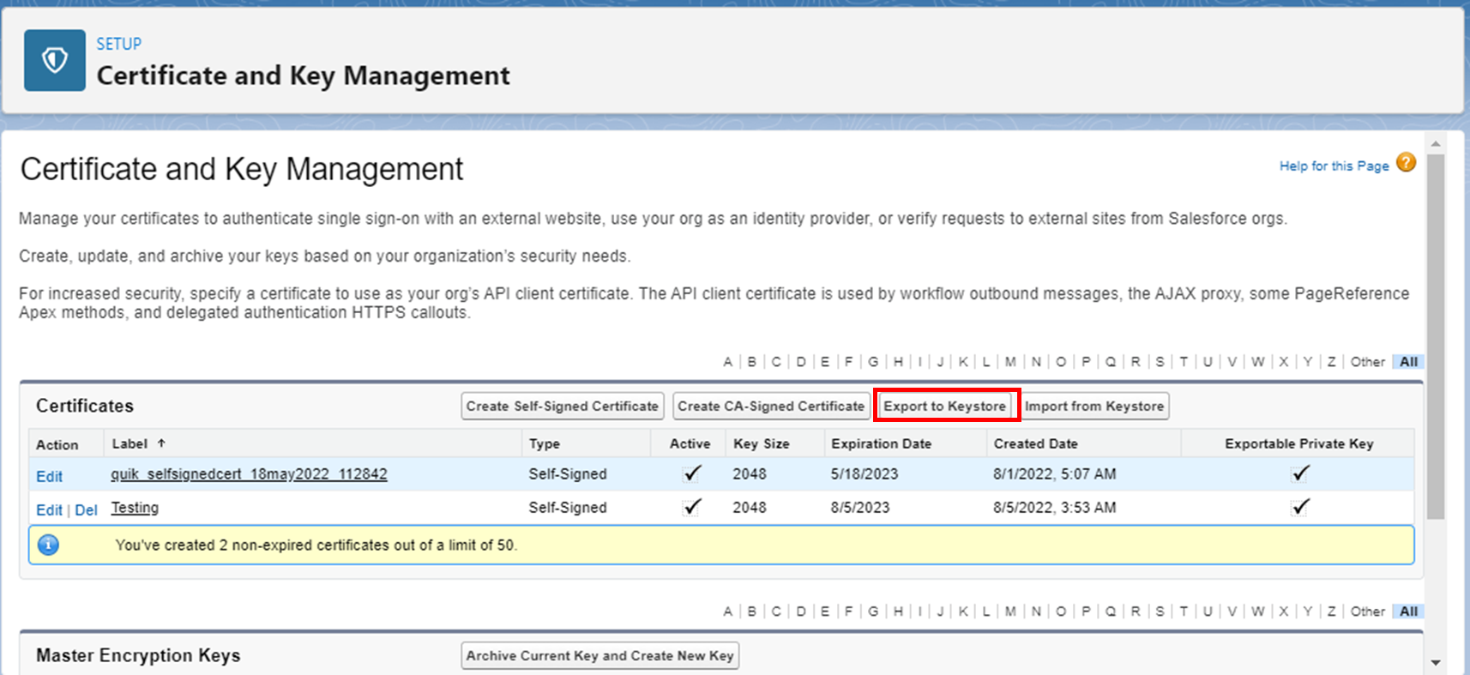Click Active checkmark for Testing certificate
This screenshot has width=1470, height=675.
click(x=691, y=507)
